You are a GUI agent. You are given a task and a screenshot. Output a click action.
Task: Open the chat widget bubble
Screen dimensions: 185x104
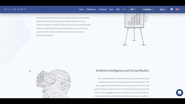pyautogui.click(x=180, y=93)
